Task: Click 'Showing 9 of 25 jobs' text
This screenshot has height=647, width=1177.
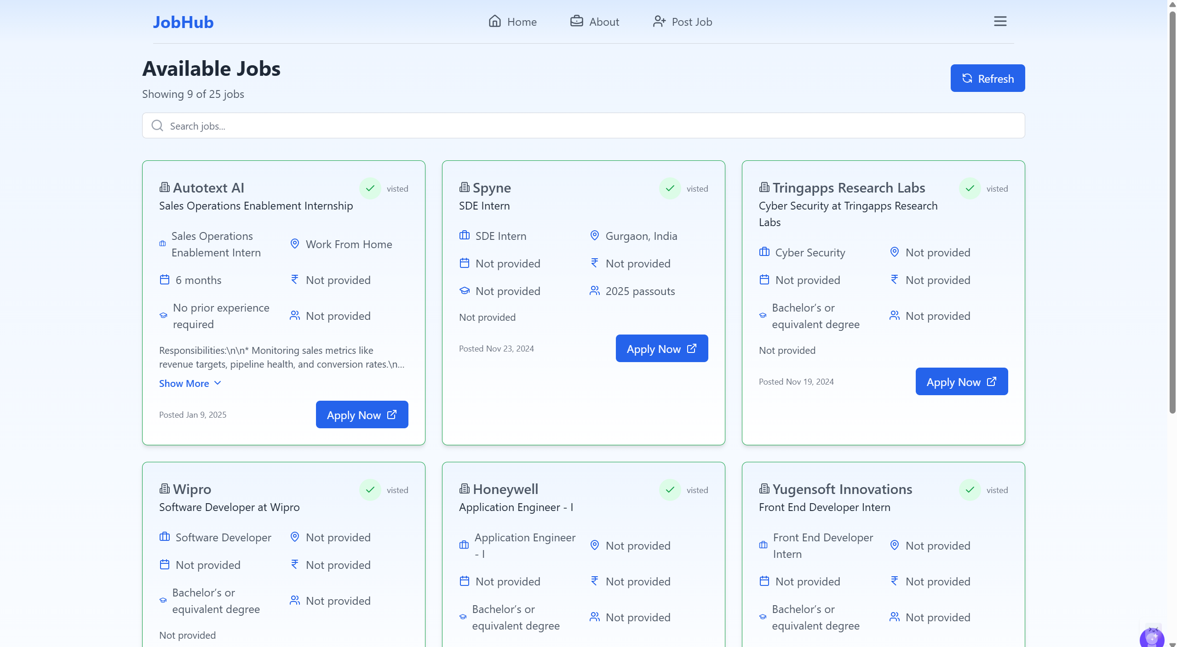Action: click(193, 94)
